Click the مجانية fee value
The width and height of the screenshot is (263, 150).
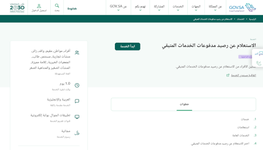(66, 131)
